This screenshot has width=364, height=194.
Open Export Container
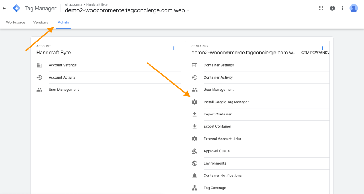click(217, 127)
